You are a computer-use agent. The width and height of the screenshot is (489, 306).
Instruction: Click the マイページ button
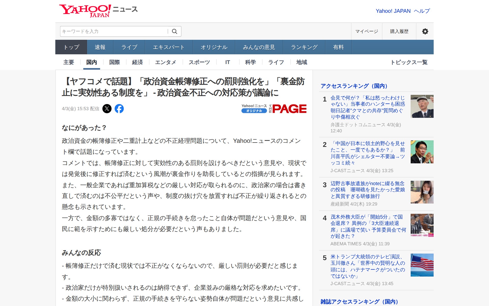(366, 31)
